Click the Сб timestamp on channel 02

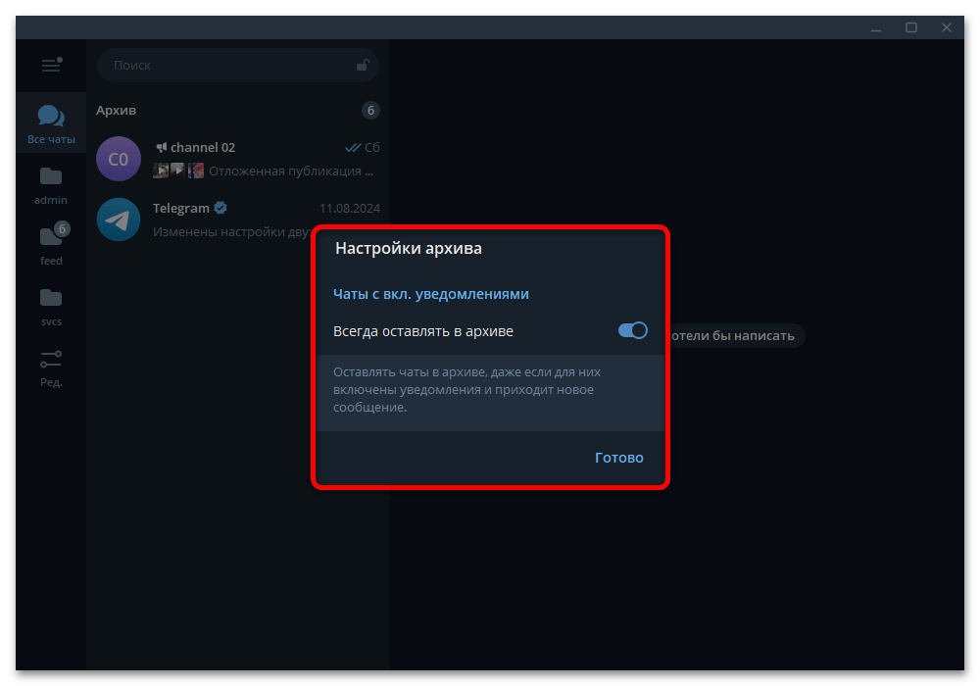coord(371,147)
